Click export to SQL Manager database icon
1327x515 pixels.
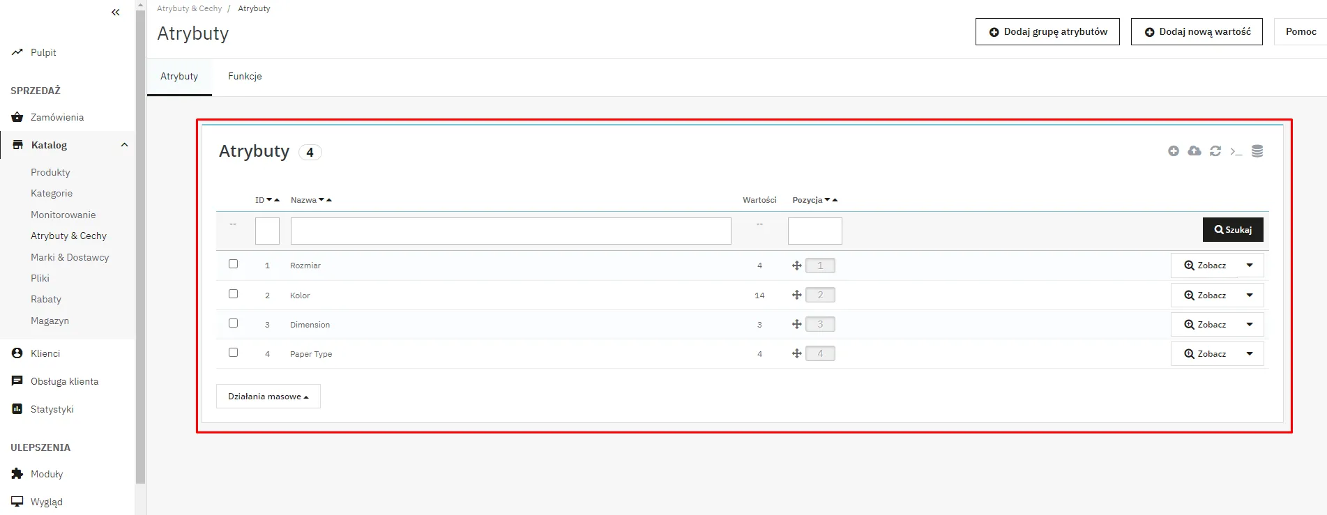click(x=1257, y=151)
